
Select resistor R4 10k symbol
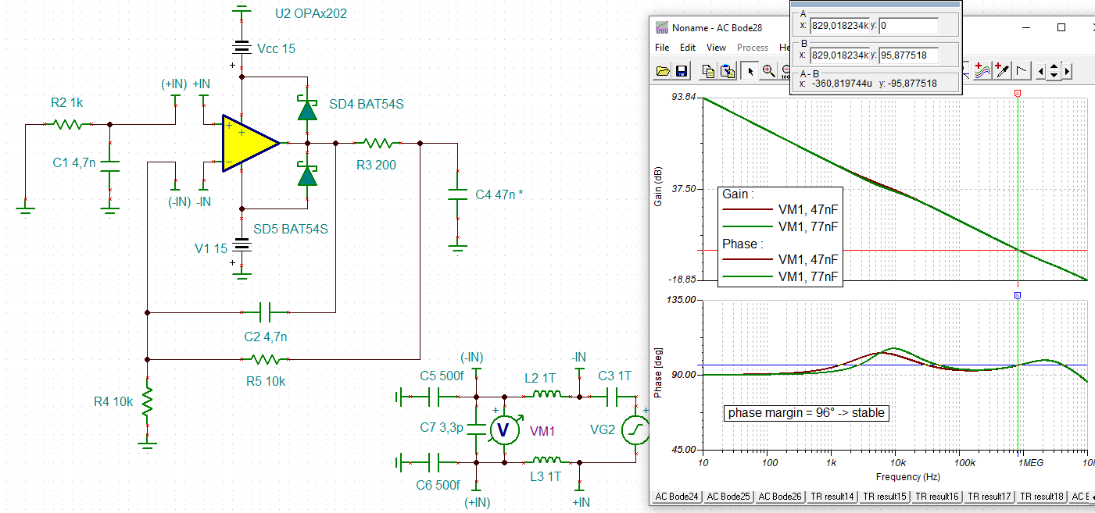click(x=147, y=403)
